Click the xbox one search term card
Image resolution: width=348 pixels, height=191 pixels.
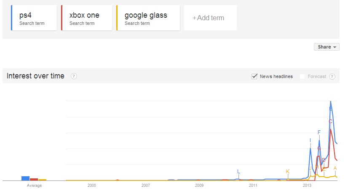(86, 18)
